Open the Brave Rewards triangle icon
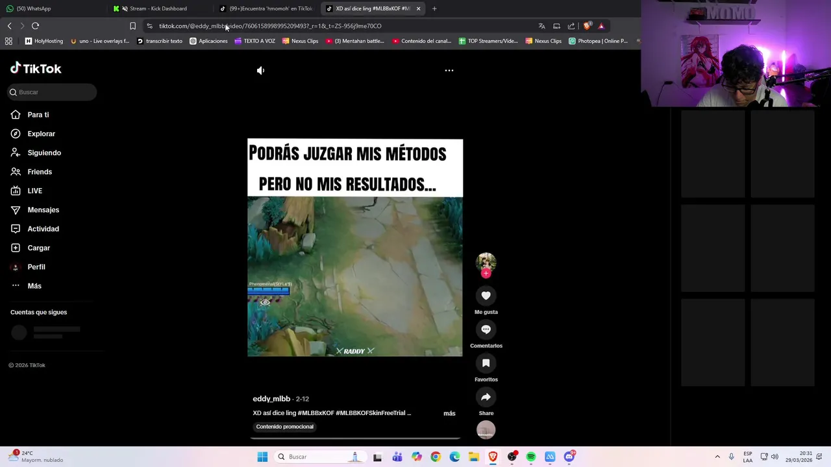831x467 pixels. point(601,26)
